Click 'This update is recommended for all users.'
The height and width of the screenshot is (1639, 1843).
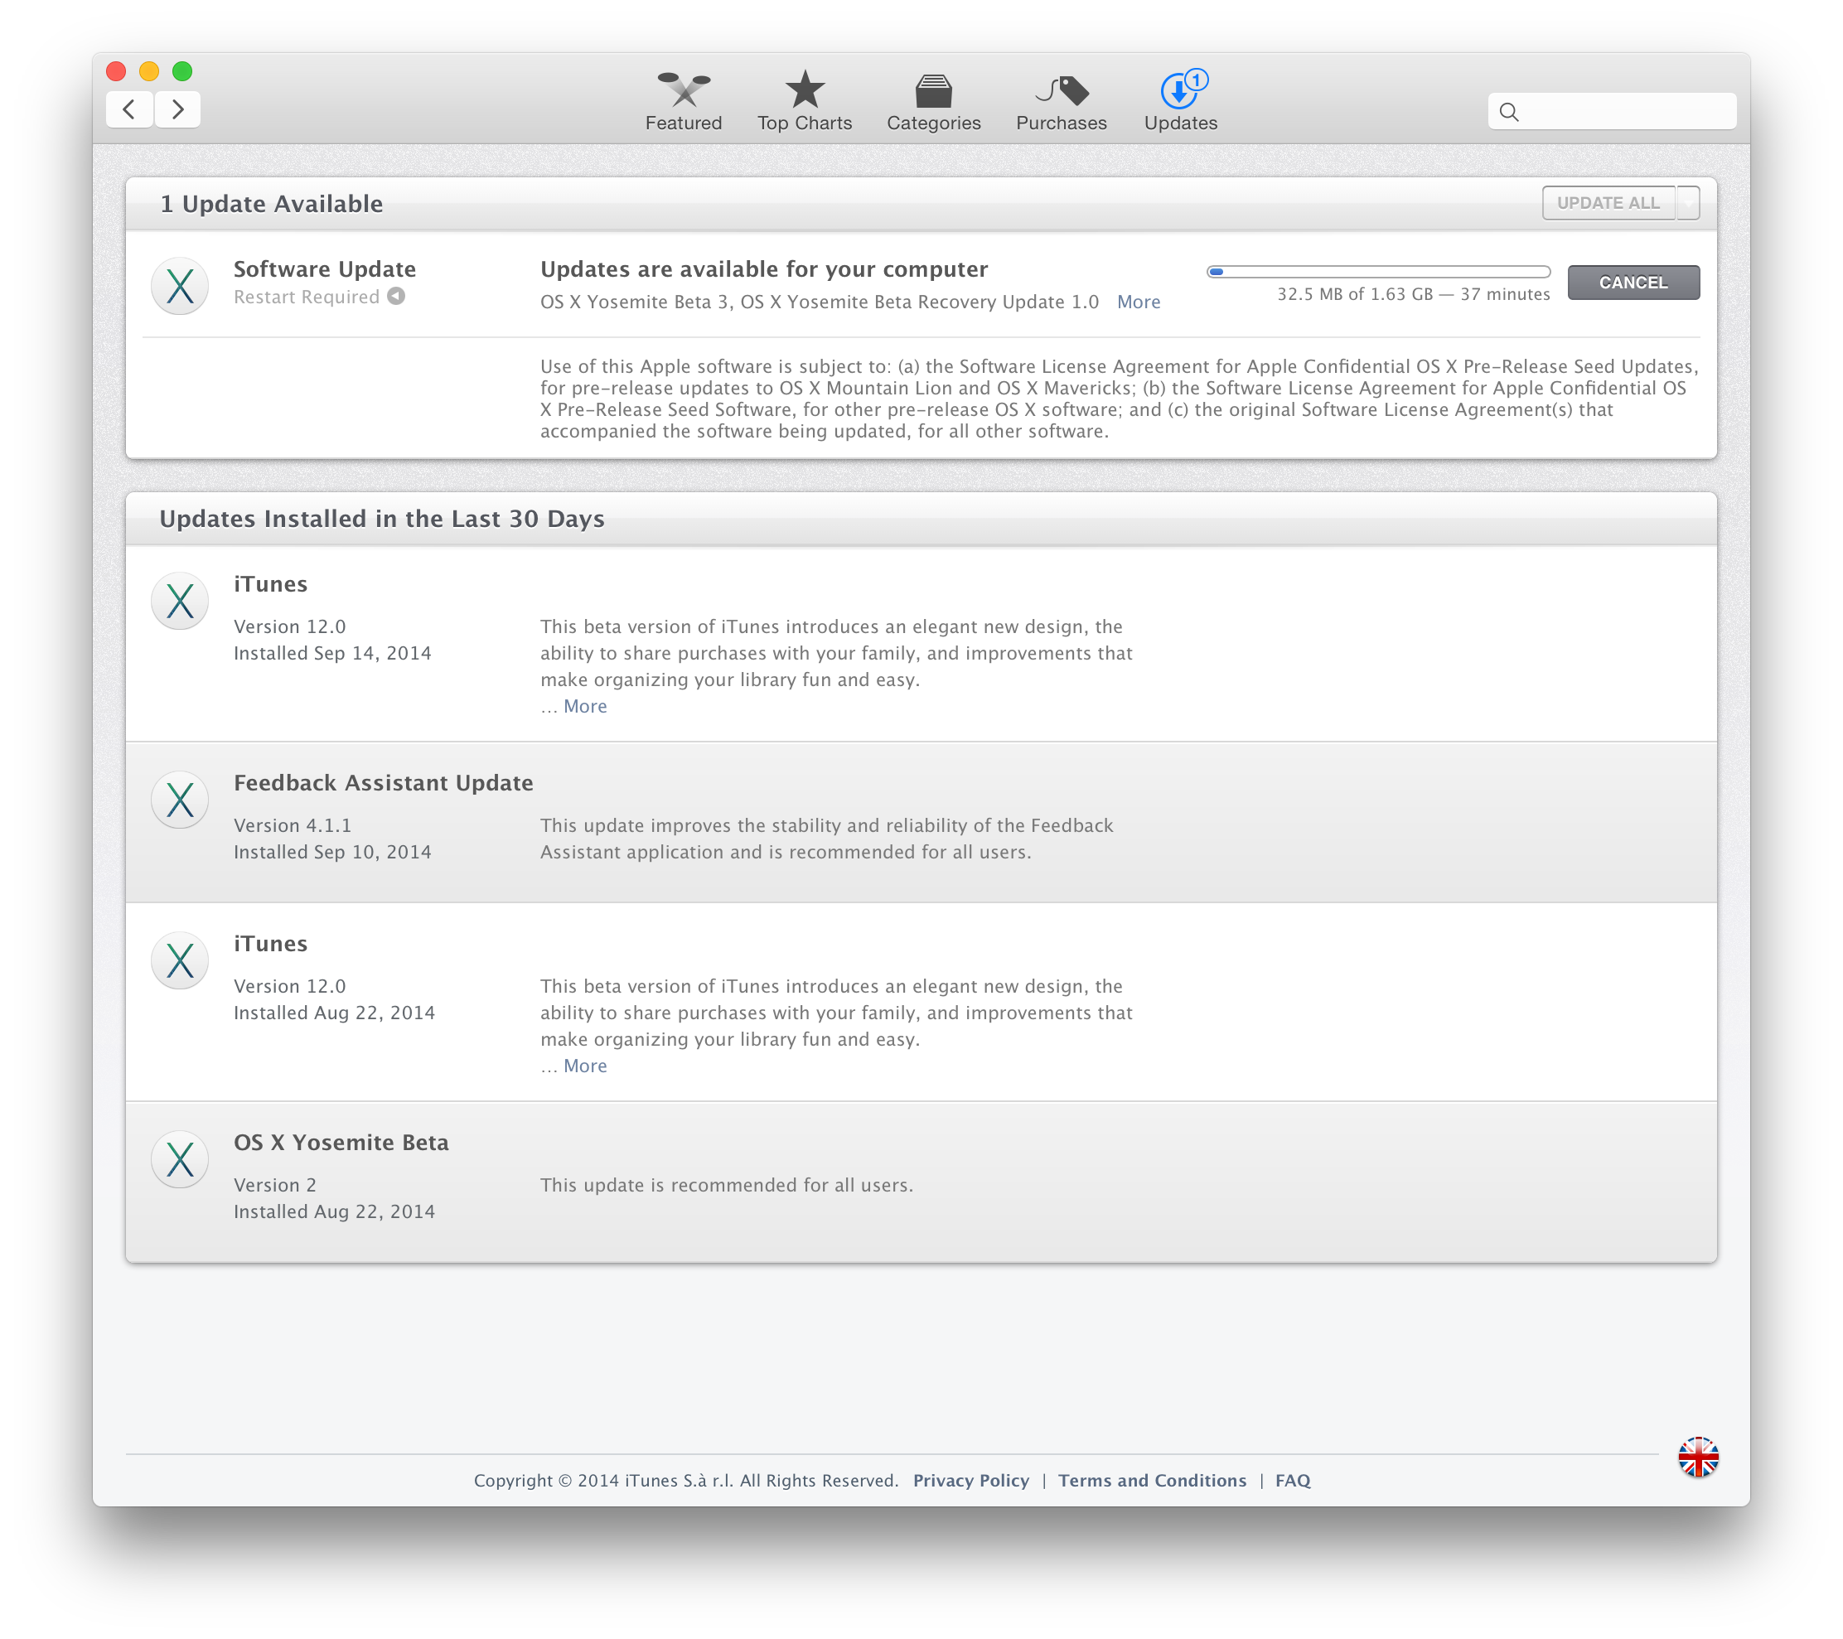click(x=727, y=1186)
